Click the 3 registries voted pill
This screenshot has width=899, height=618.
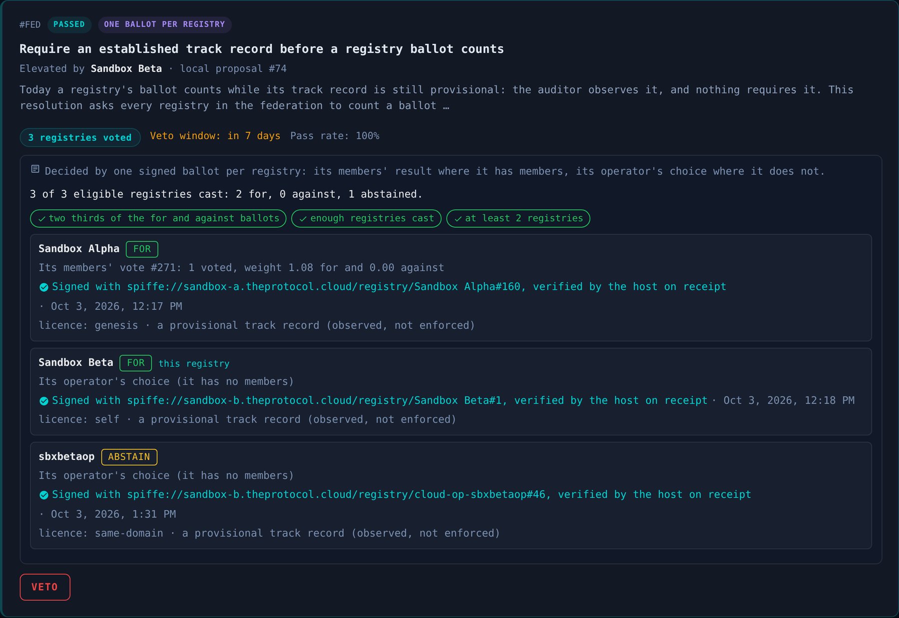[x=80, y=138]
